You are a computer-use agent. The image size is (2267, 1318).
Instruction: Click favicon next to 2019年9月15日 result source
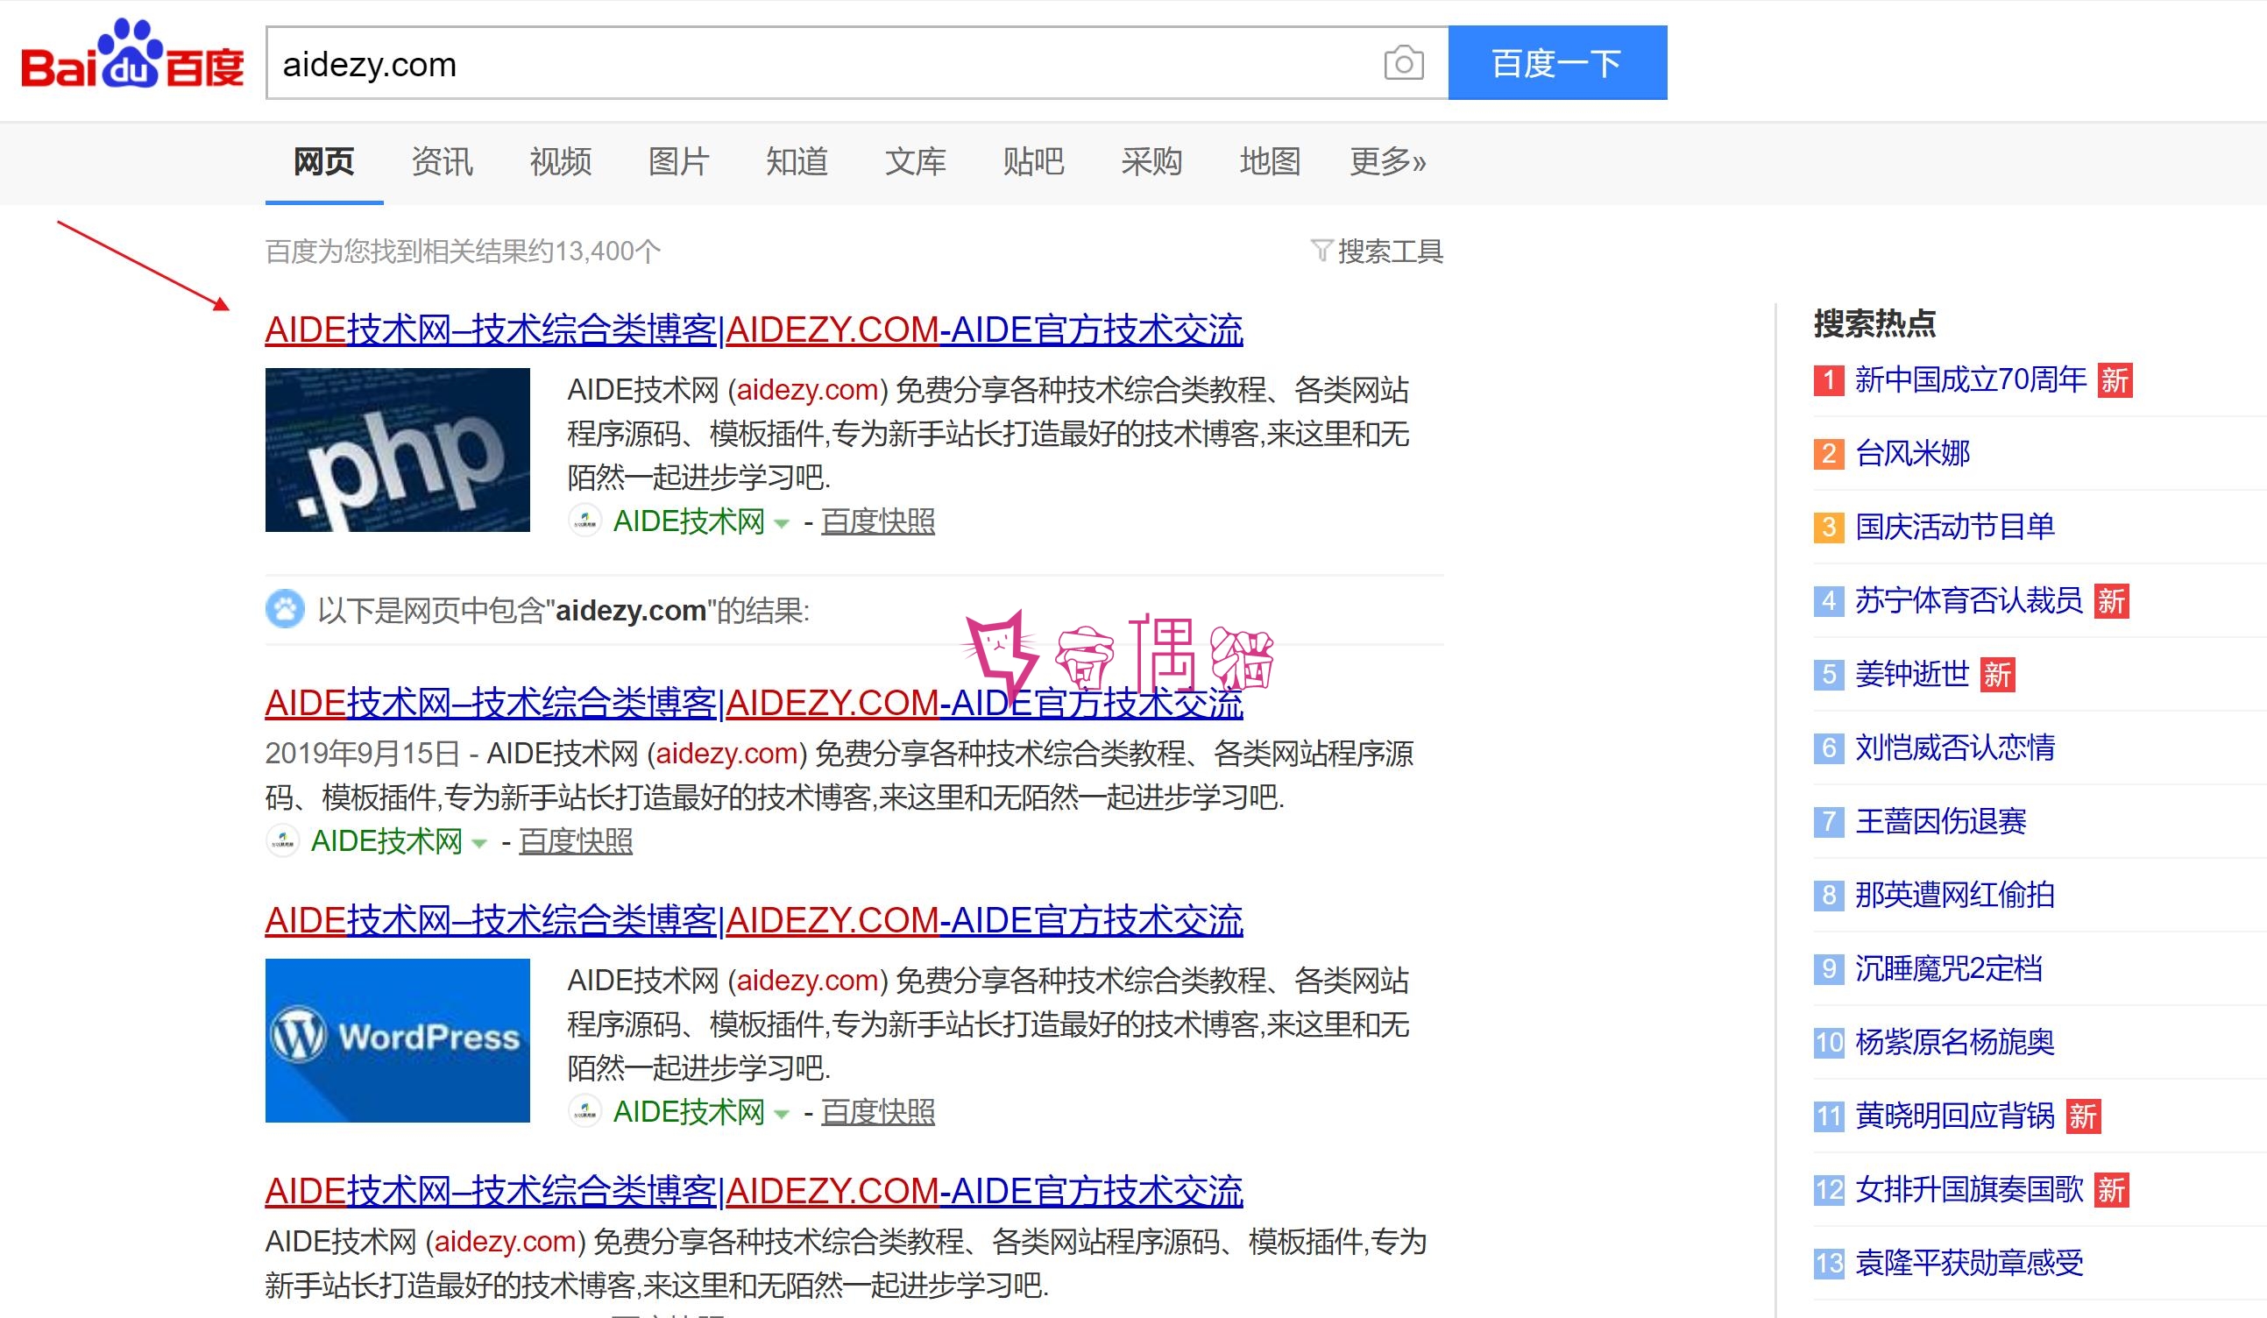pyautogui.click(x=282, y=840)
